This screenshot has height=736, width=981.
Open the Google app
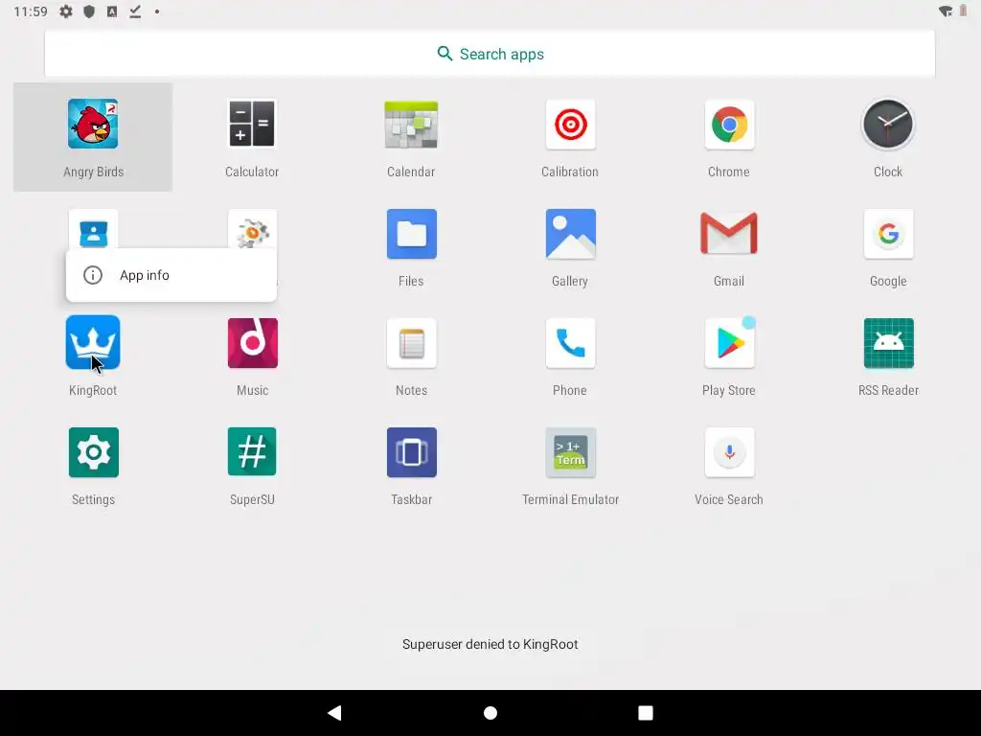888,234
